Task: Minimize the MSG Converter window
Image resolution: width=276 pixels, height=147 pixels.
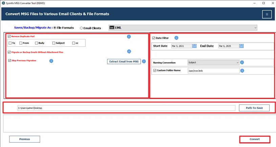Action: pyautogui.click(x=255, y=3)
